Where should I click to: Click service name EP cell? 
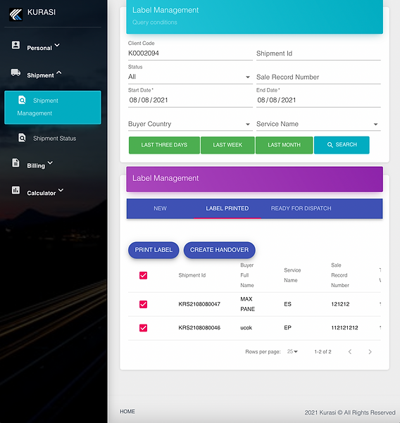tap(288, 328)
